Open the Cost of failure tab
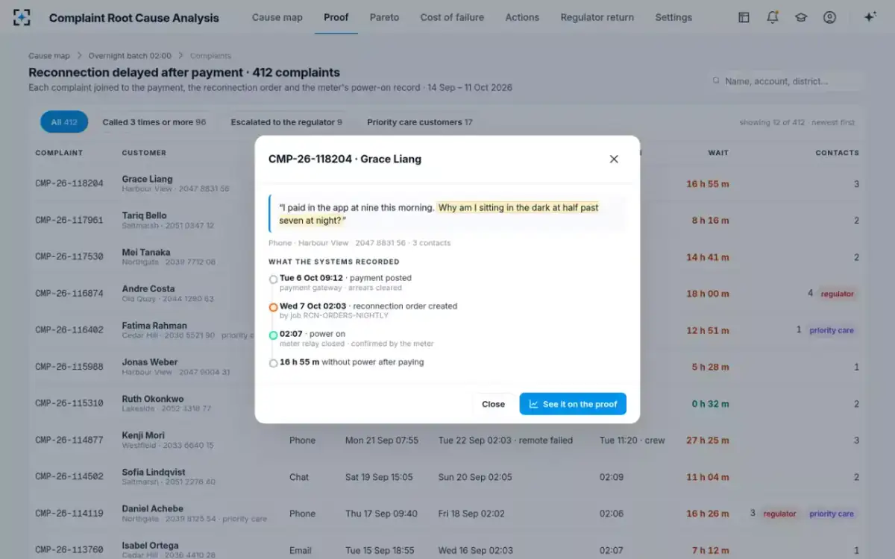Screen dimensions: 895x559 (x=452, y=17)
